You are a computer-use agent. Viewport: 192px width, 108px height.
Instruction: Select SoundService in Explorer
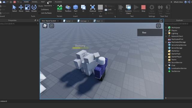click(177, 62)
